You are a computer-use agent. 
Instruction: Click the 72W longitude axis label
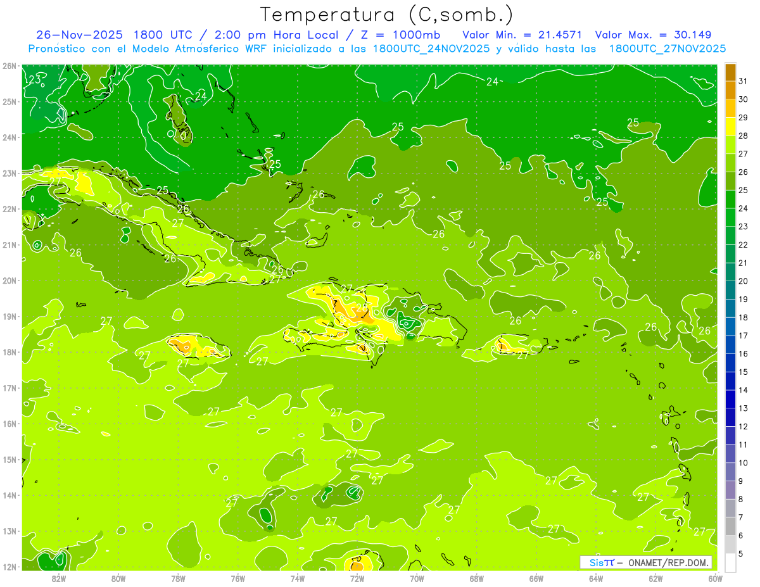pos(357,578)
